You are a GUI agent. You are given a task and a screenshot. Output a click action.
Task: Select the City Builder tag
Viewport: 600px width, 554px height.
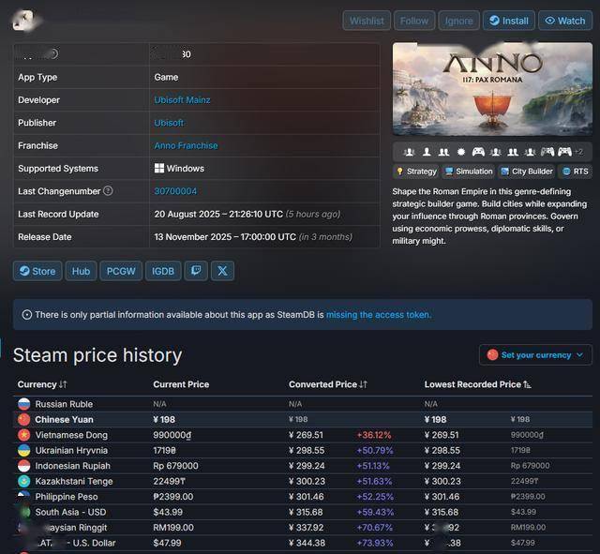(x=527, y=172)
